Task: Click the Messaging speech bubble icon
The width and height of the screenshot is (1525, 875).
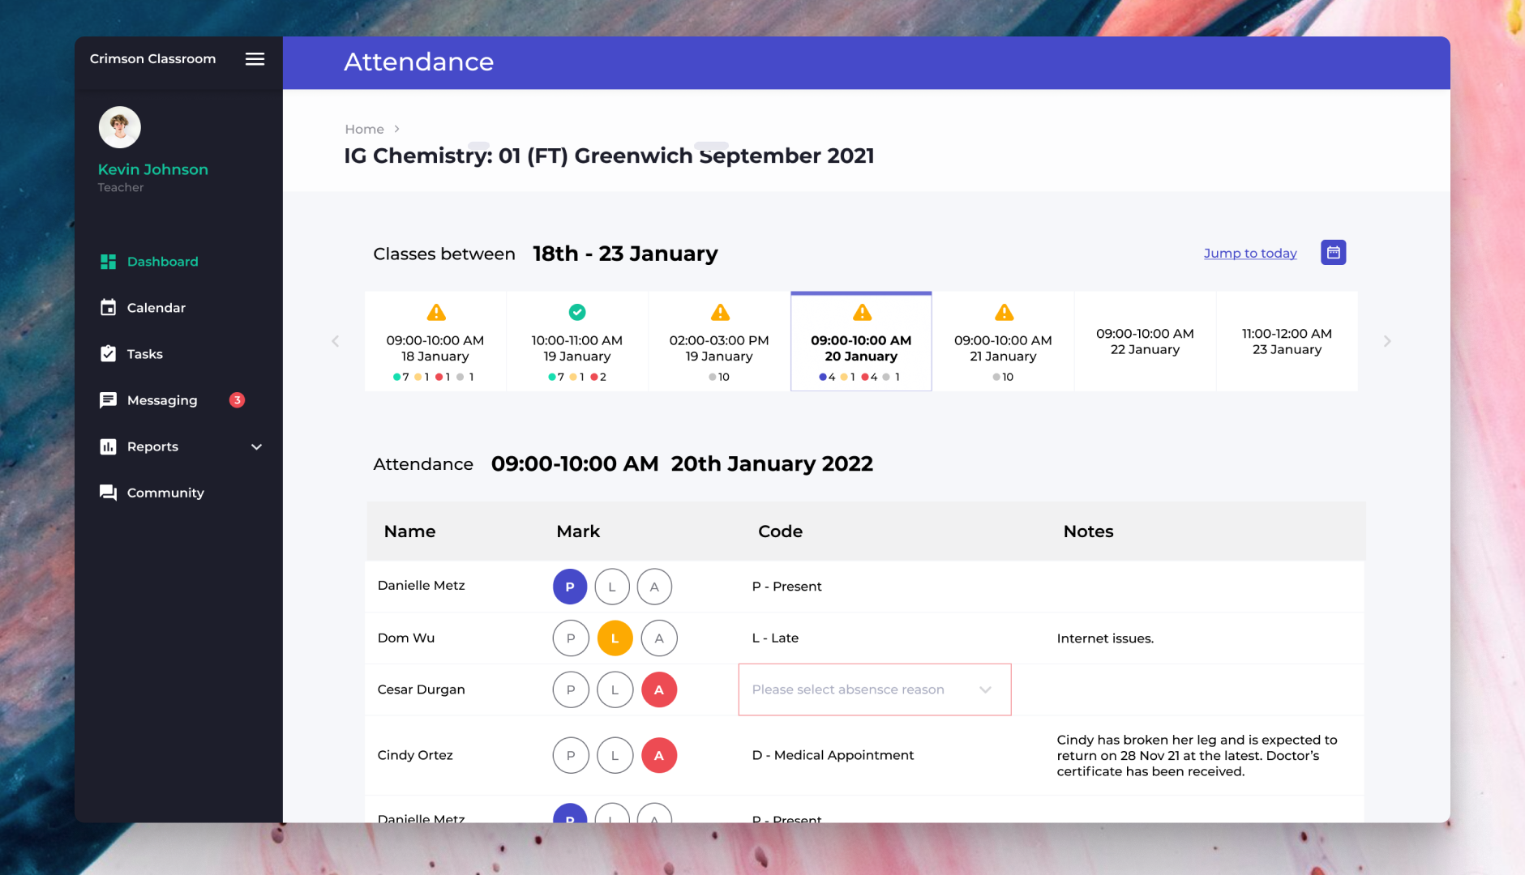Action: tap(108, 400)
